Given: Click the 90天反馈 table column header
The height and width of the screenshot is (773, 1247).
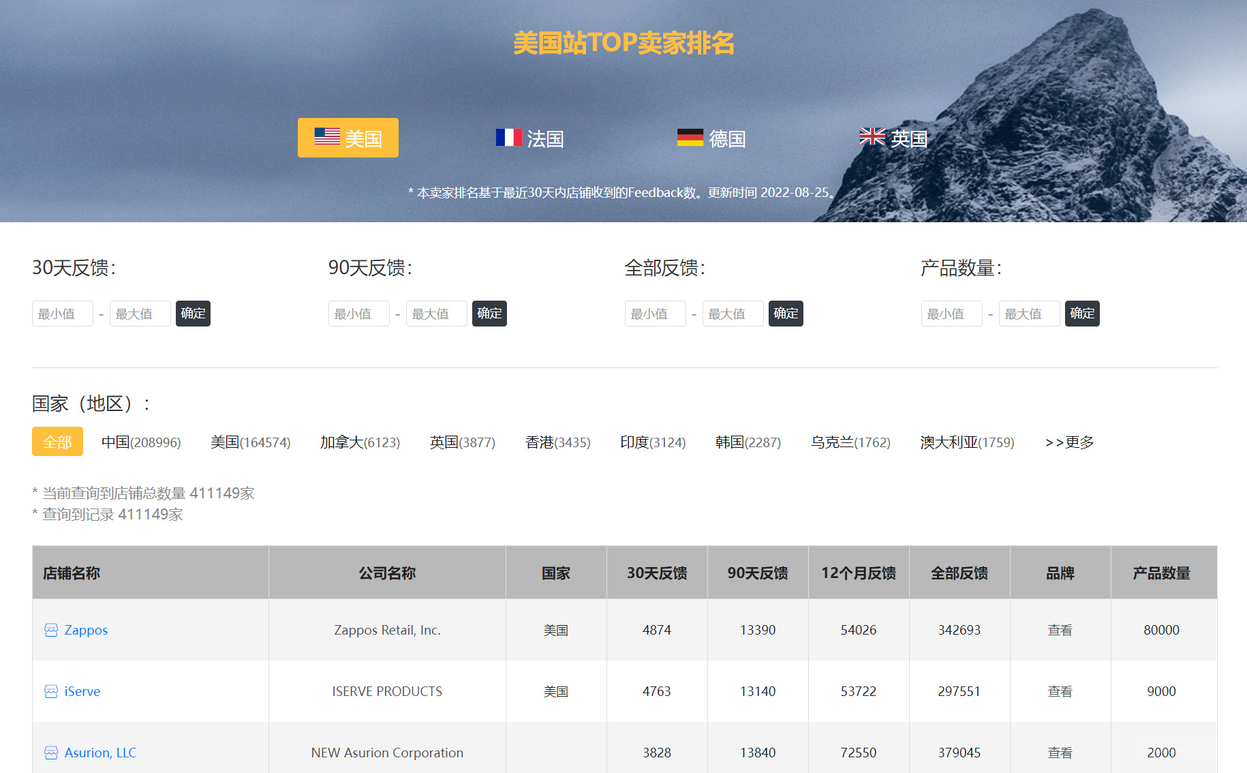Looking at the screenshot, I should point(758,573).
